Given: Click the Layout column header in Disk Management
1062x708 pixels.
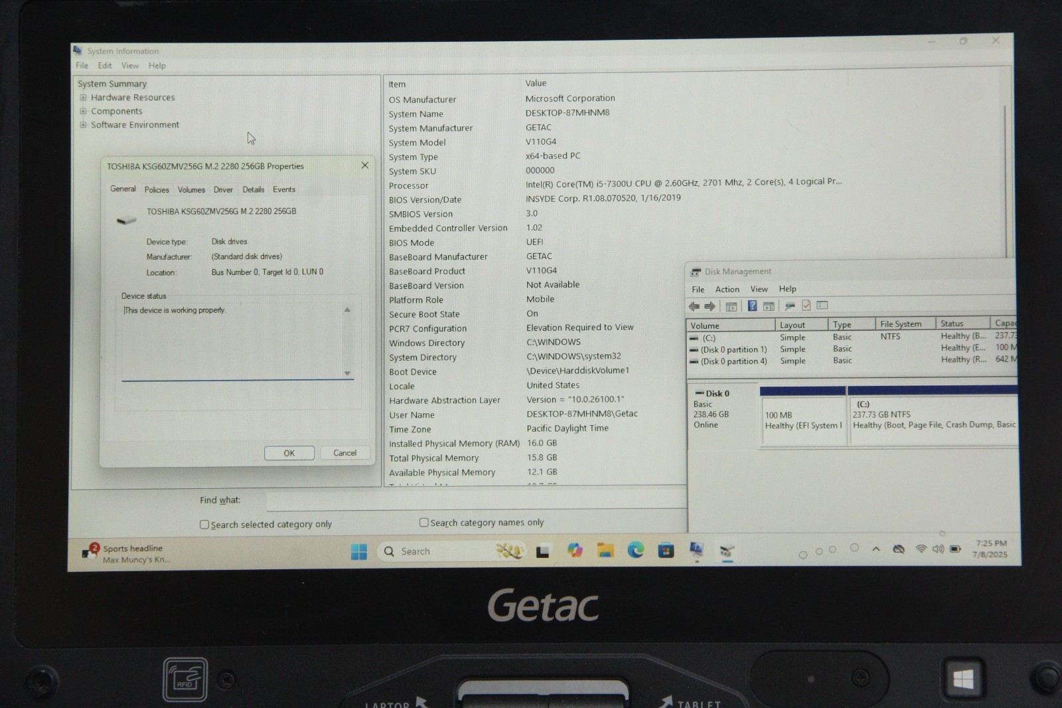Looking at the screenshot, I should pyautogui.click(x=802, y=325).
